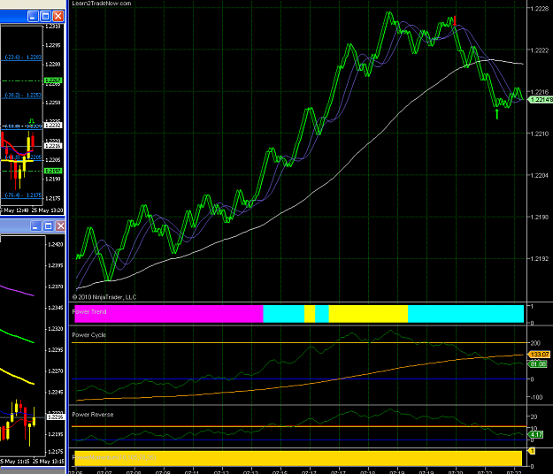Minimize the lower-left moving average chart window
This screenshot has width=553, height=474.
pos(35,226)
